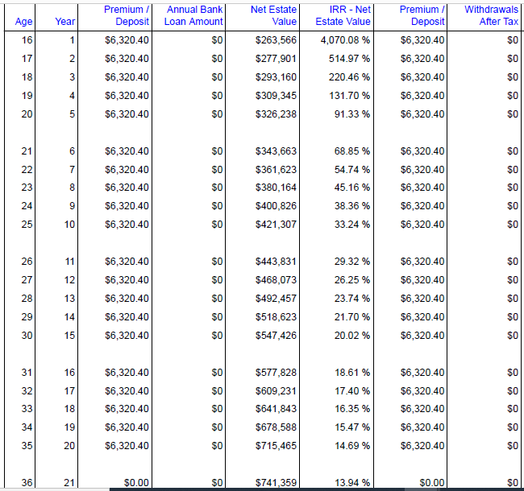This screenshot has height=491, width=524.
Task: Click the 21.70 % cell
Action: coord(352,317)
